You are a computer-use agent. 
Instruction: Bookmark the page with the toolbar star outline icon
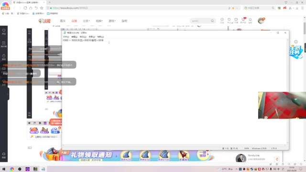click(42, 8)
